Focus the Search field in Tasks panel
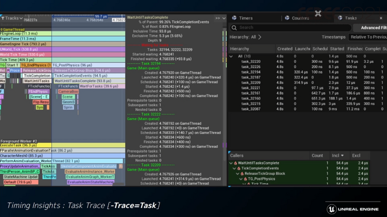The image size is (387, 217). tap(291, 28)
